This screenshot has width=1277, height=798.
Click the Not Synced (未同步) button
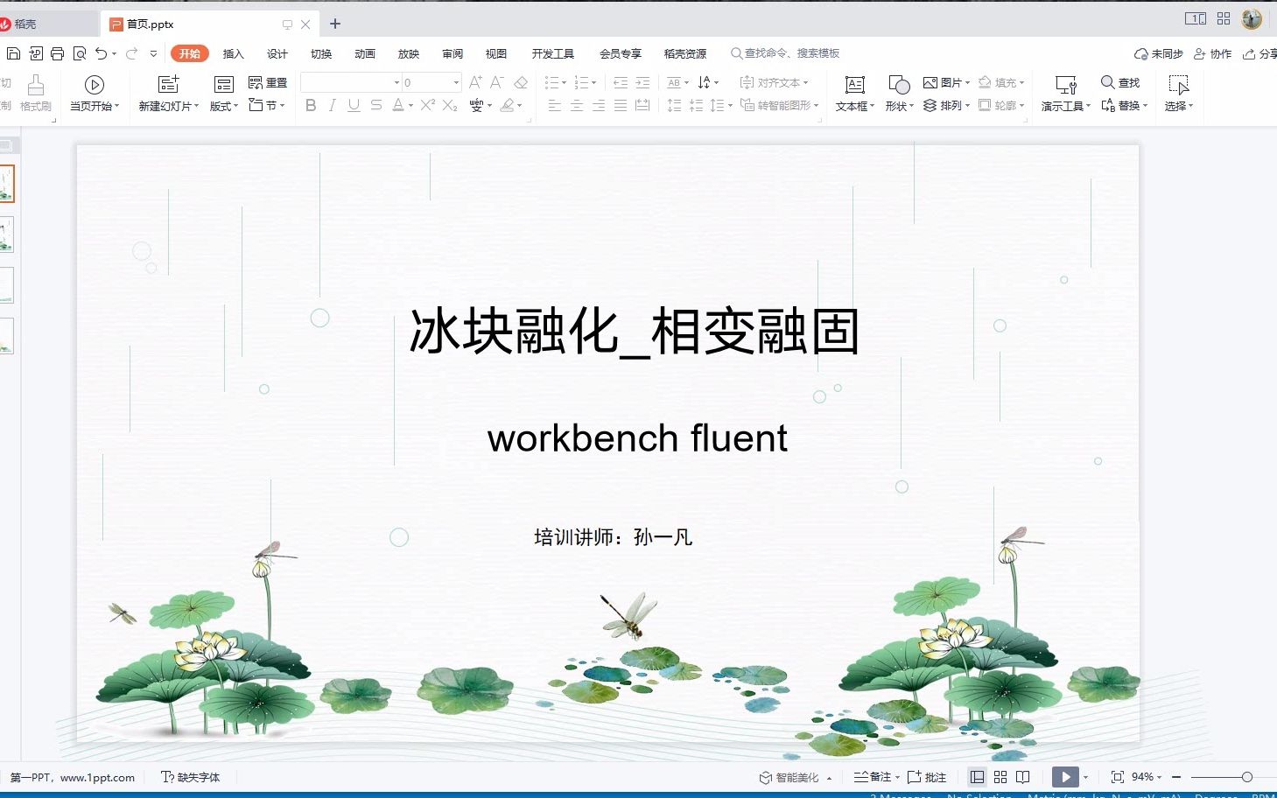tap(1159, 53)
